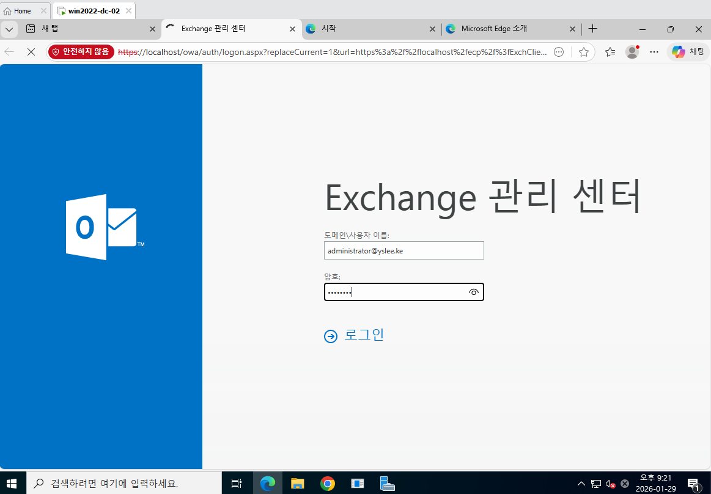The width and height of the screenshot is (711, 494).
Task: Open the clock showing 오후 9:21
Action: click(x=655, y=483)
